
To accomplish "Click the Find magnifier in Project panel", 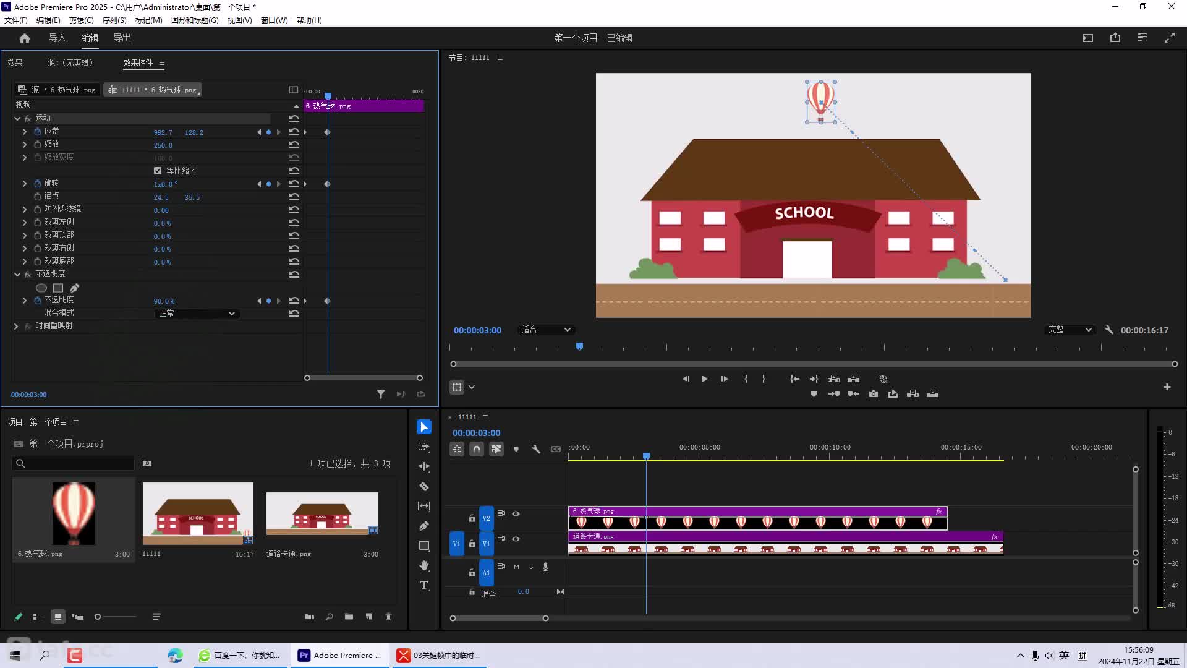I will coord(330,616).
